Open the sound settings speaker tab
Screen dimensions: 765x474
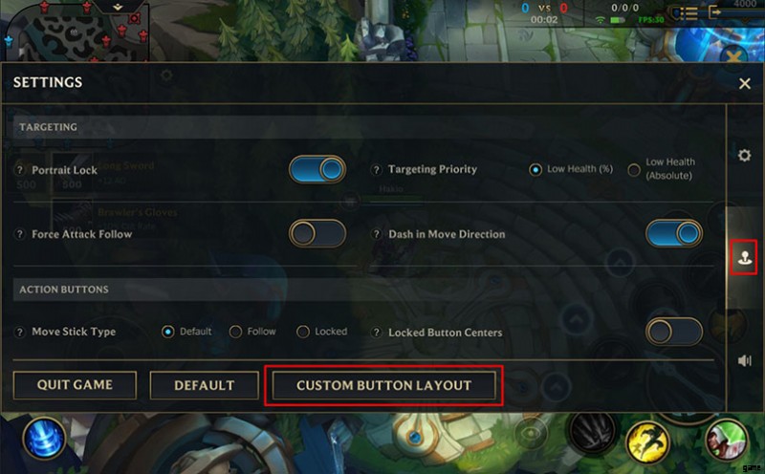(x=745, y=360)
